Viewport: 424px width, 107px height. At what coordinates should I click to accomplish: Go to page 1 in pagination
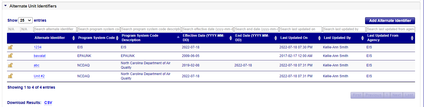tap(387, 95)
